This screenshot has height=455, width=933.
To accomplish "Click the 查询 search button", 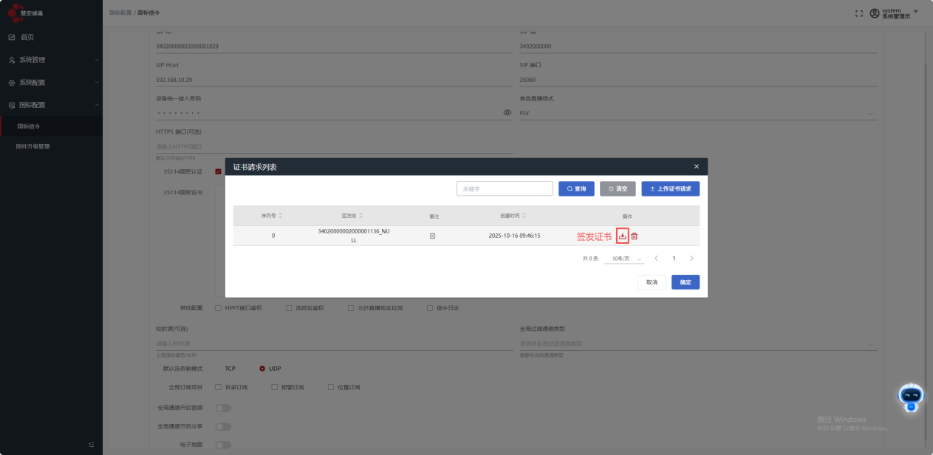I will coord(576,189).
